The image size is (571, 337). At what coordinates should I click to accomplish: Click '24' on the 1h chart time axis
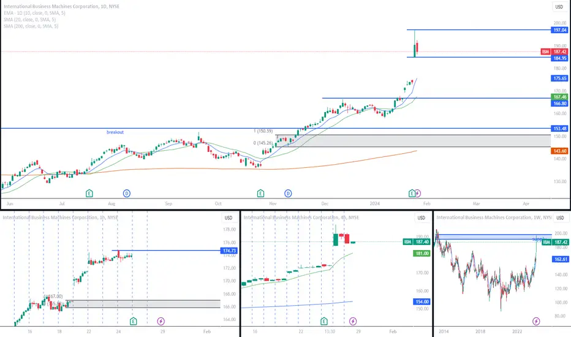coord(118,331)
